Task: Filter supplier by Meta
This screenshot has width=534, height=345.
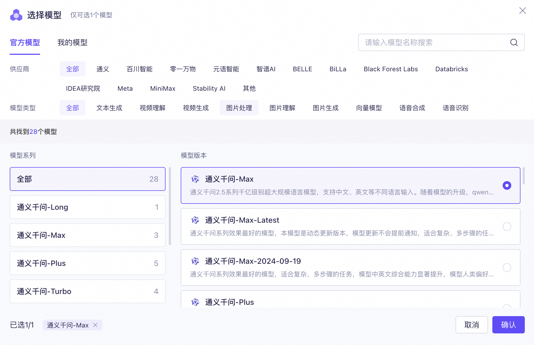Action: (x=125, y=88)
